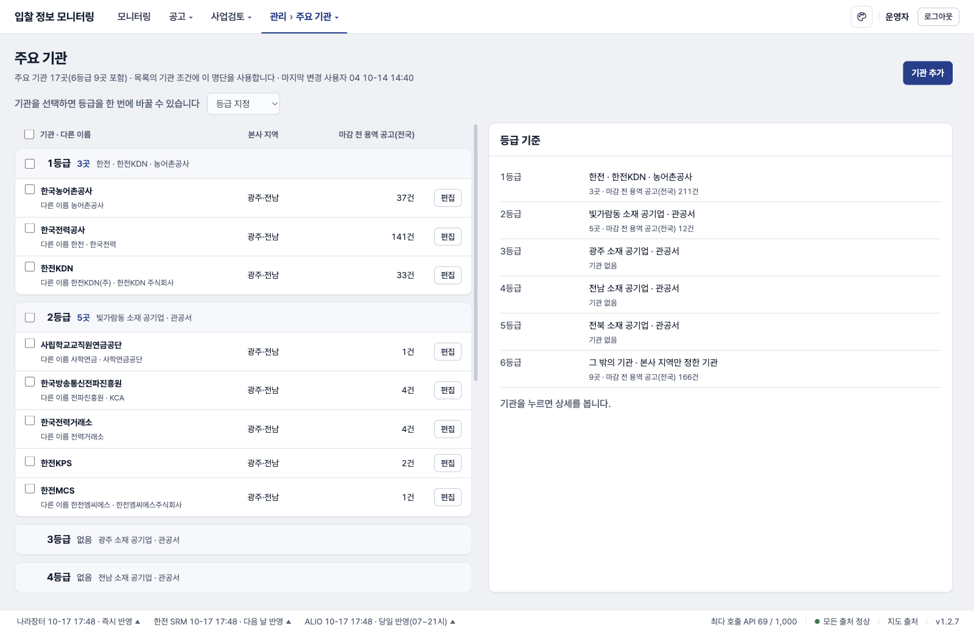Click the 모든 출처 정상 status indicator
974x633 pixels.
[x=842, y=621]
